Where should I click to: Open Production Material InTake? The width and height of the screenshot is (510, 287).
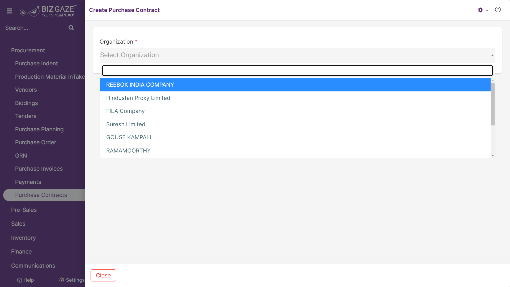pos(50,77)
